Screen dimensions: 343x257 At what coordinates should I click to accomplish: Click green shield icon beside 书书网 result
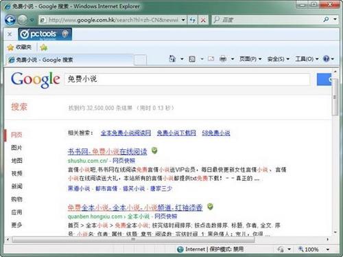click(154, 150)
